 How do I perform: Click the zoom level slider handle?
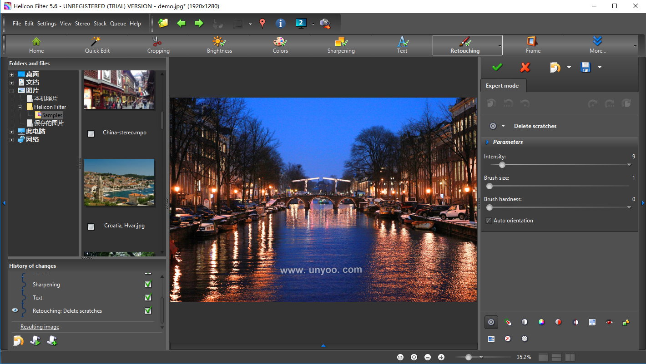(468, 357)
